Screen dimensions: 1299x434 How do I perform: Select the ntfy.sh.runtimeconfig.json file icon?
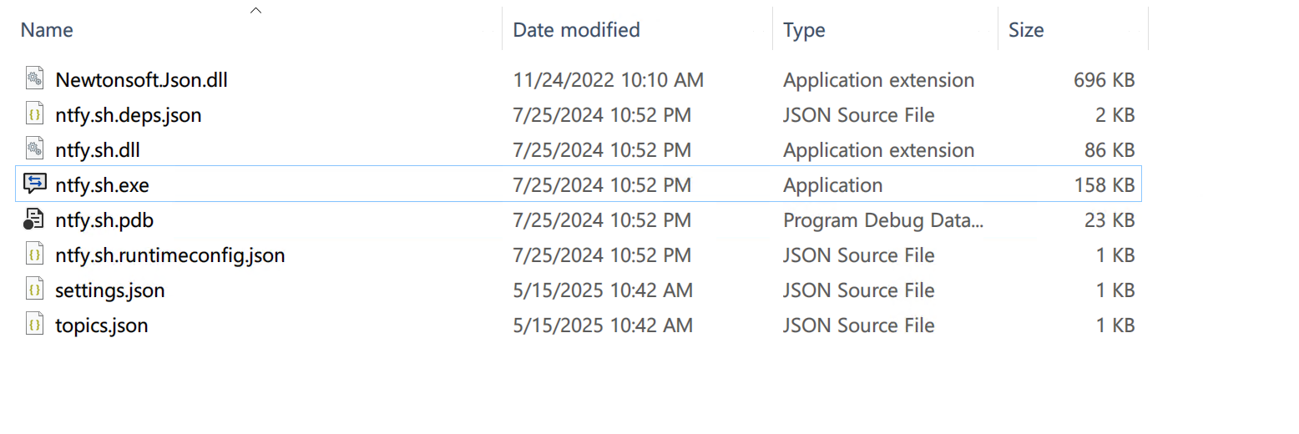pos(34,255)
